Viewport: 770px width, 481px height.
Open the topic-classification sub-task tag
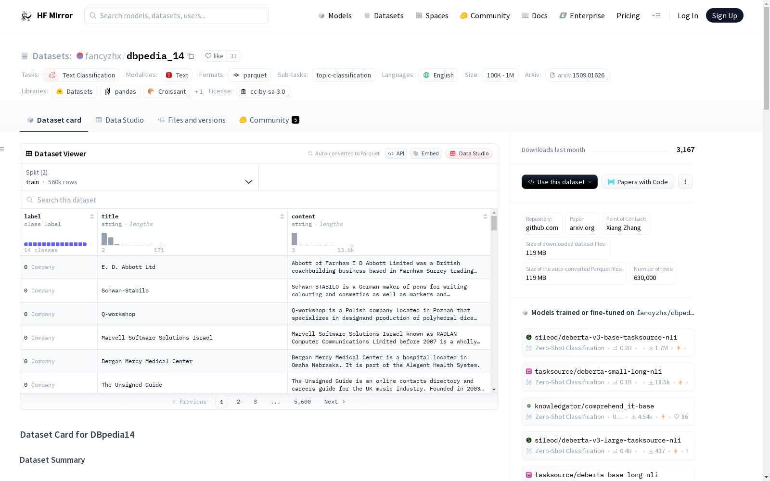(344, 75)
